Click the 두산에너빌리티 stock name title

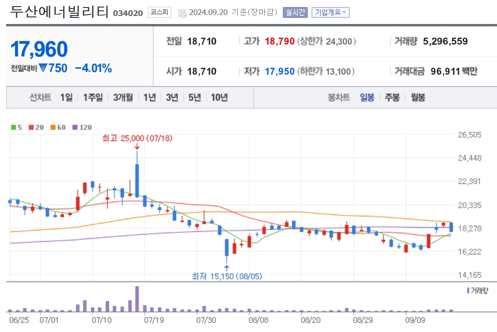pos(59,12)
